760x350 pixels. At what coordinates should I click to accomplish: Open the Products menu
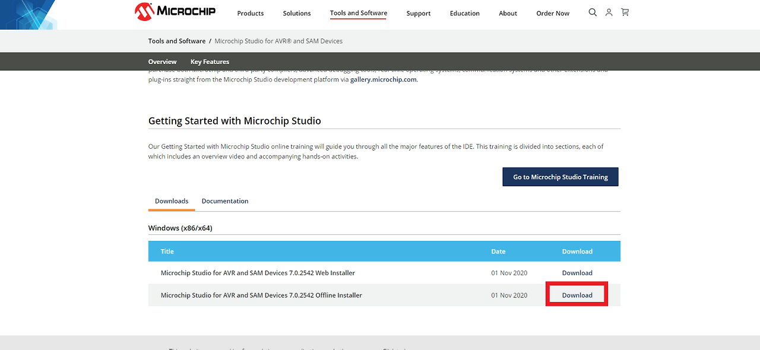250,13
